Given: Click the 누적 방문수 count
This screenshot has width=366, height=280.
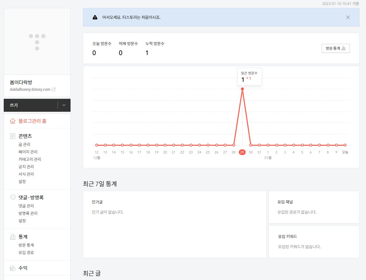Looking at the screenshot, I should click(147, 53).
